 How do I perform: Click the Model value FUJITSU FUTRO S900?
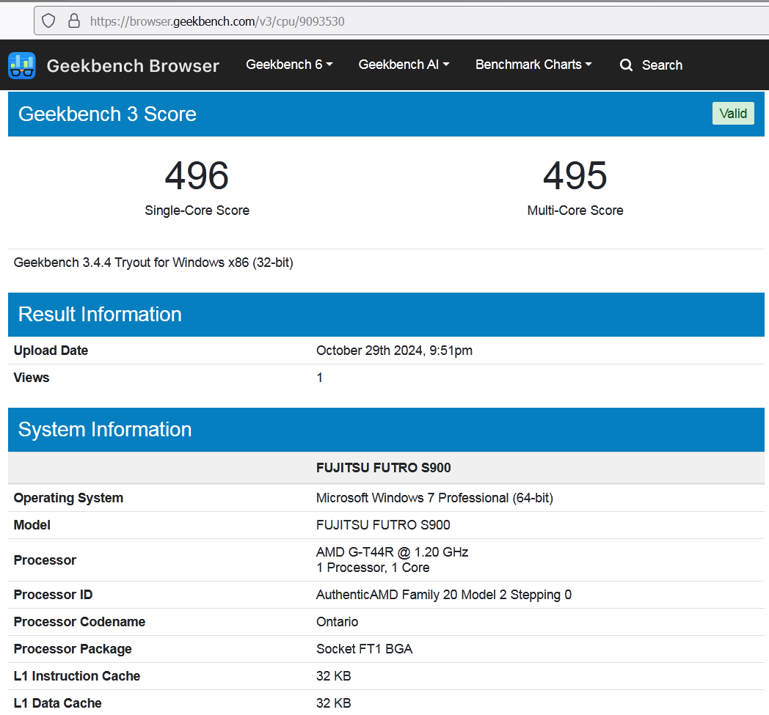(x=383, y=525)
